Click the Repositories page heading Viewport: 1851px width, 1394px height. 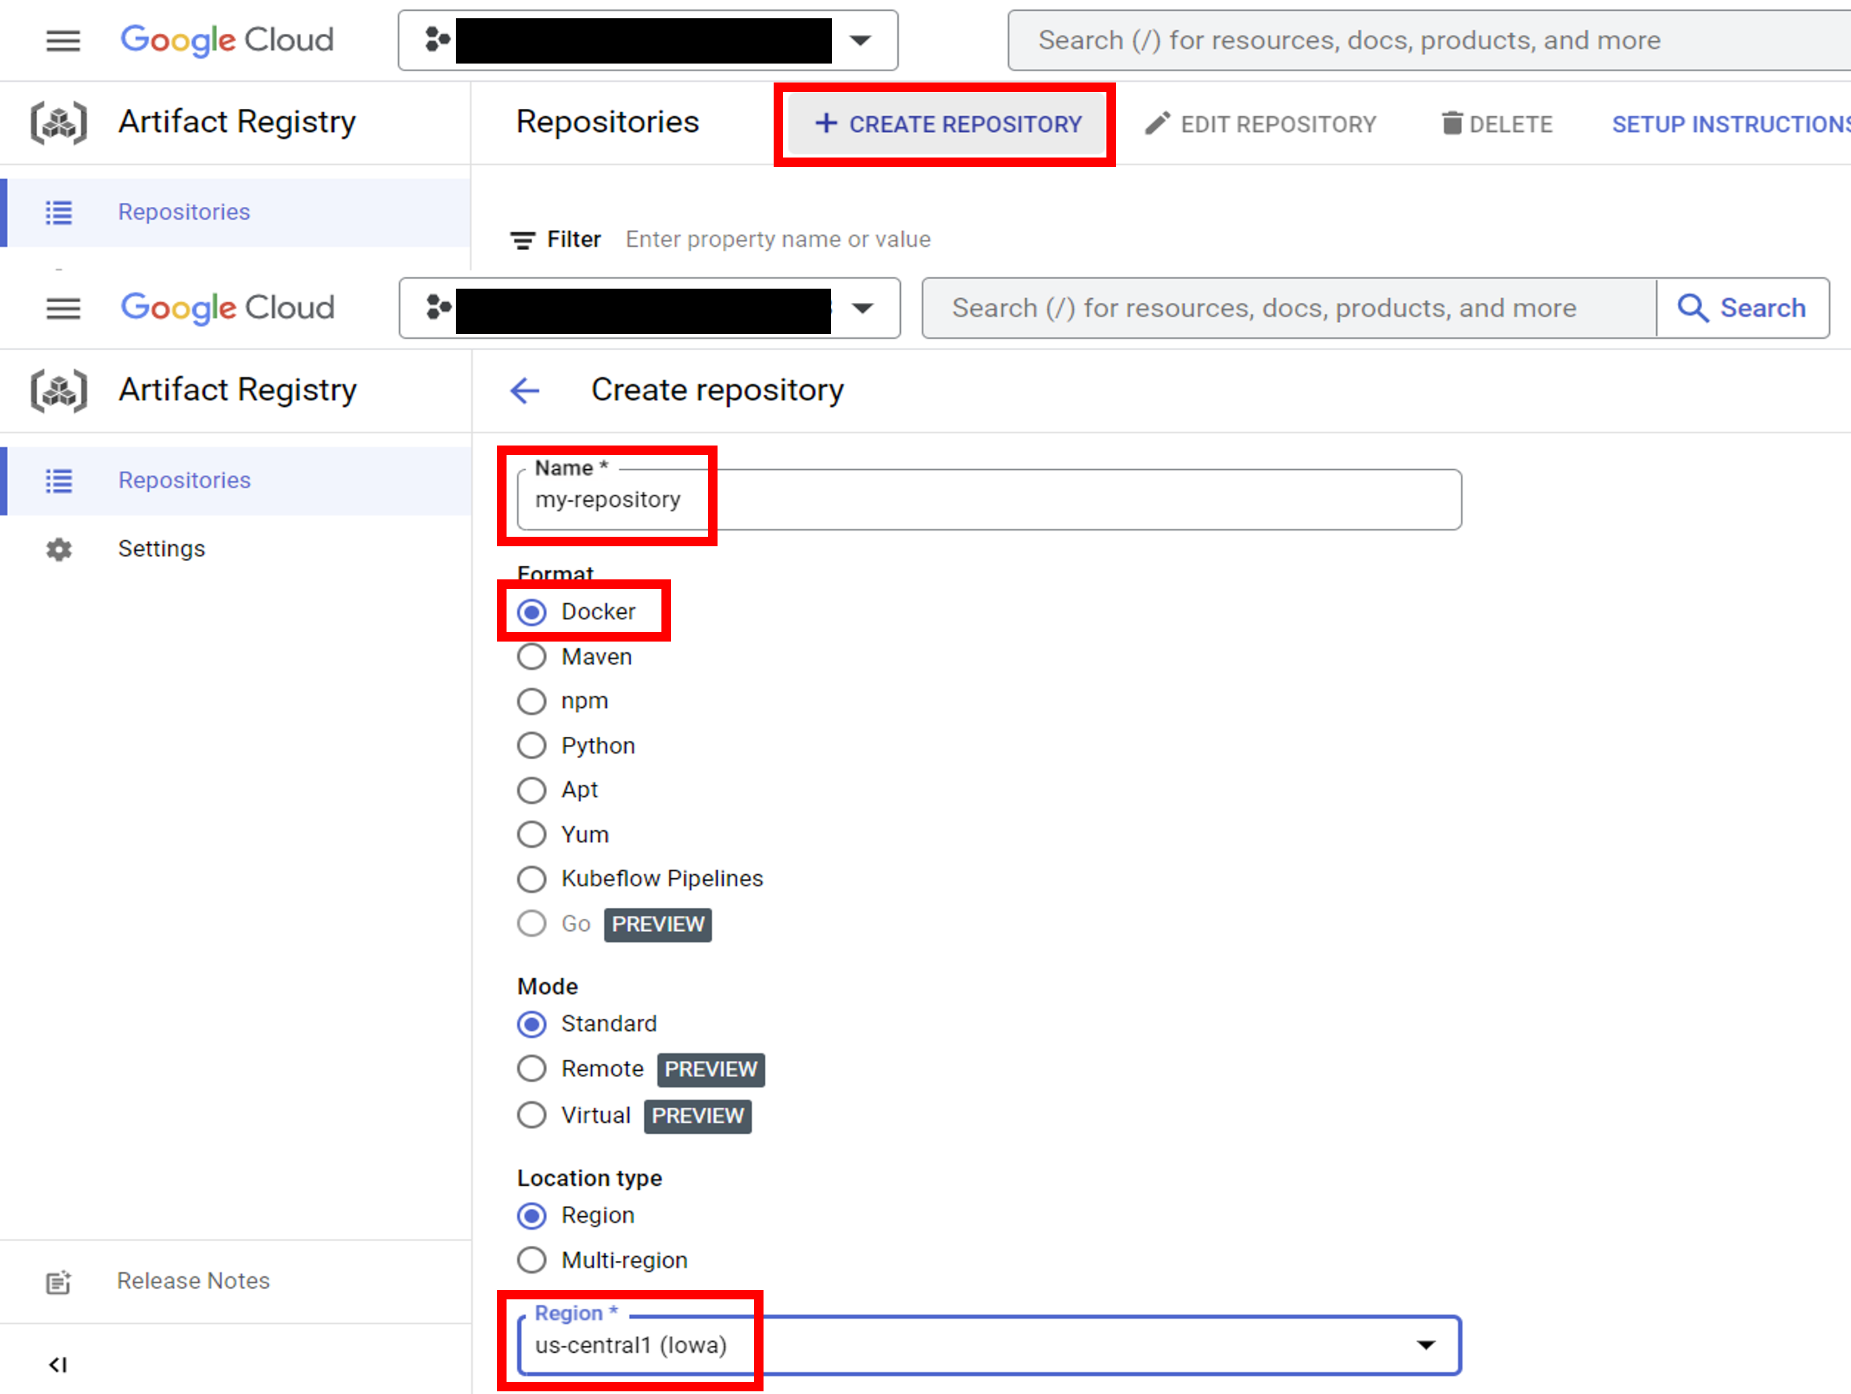pyautogui.click(x=607, y=122)
